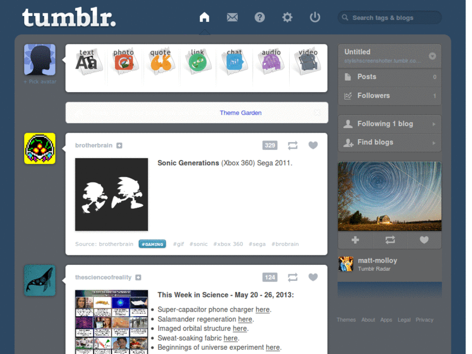Like thescienceofreality's science post

click(x=313, y=277)
